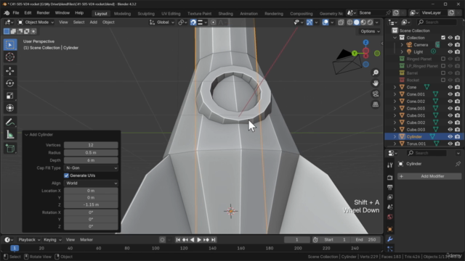
Task: Switch to material preview shading
Action: pos(363,22)
